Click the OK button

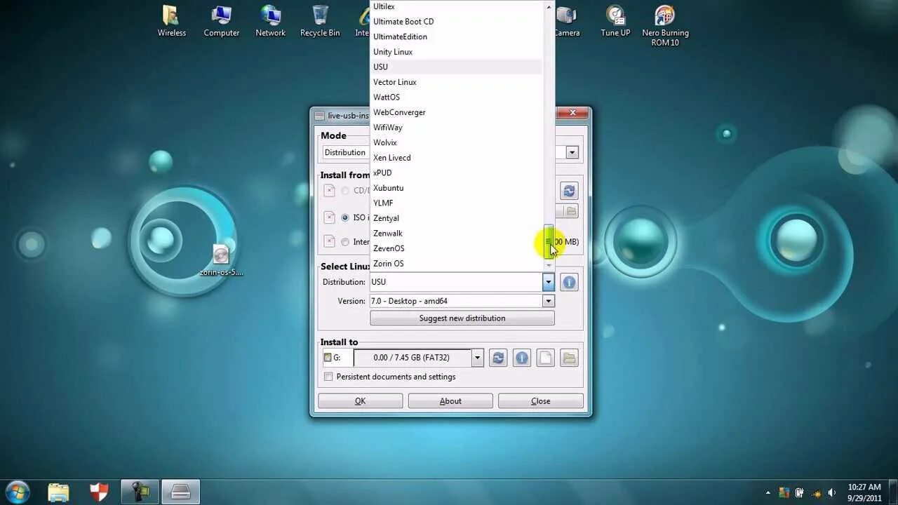tap(360, 401)
